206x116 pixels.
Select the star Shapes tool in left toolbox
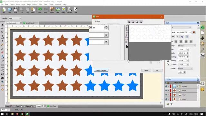coord(2,56)
